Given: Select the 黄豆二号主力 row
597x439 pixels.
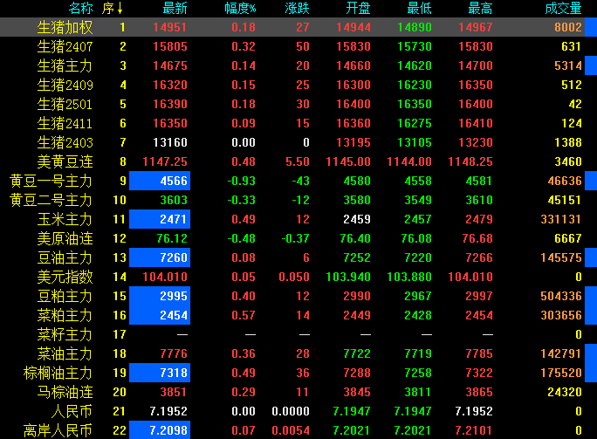Looking at the screenshot, I should coord(51,200).
